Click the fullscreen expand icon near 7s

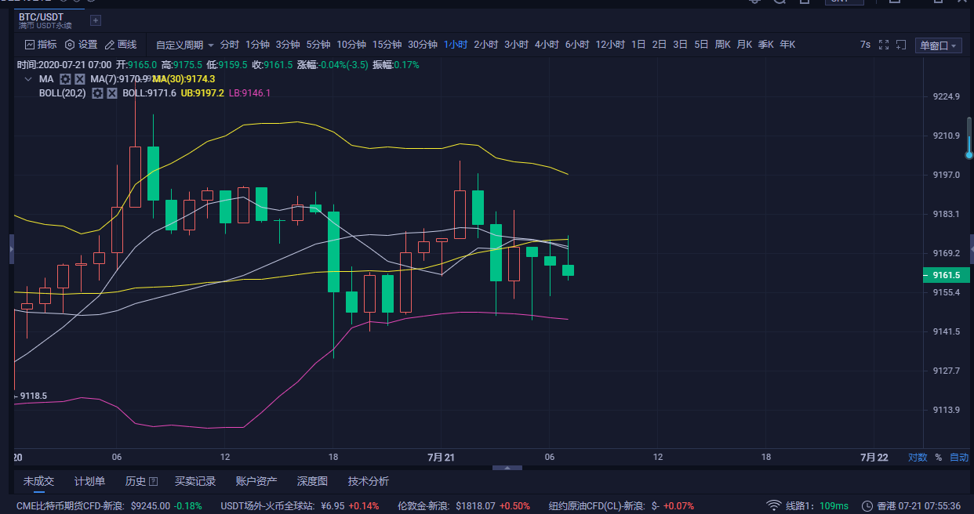click(x=882, y=45)
